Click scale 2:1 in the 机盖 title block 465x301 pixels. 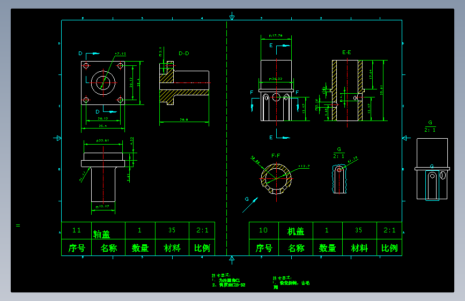click(389, 230)
